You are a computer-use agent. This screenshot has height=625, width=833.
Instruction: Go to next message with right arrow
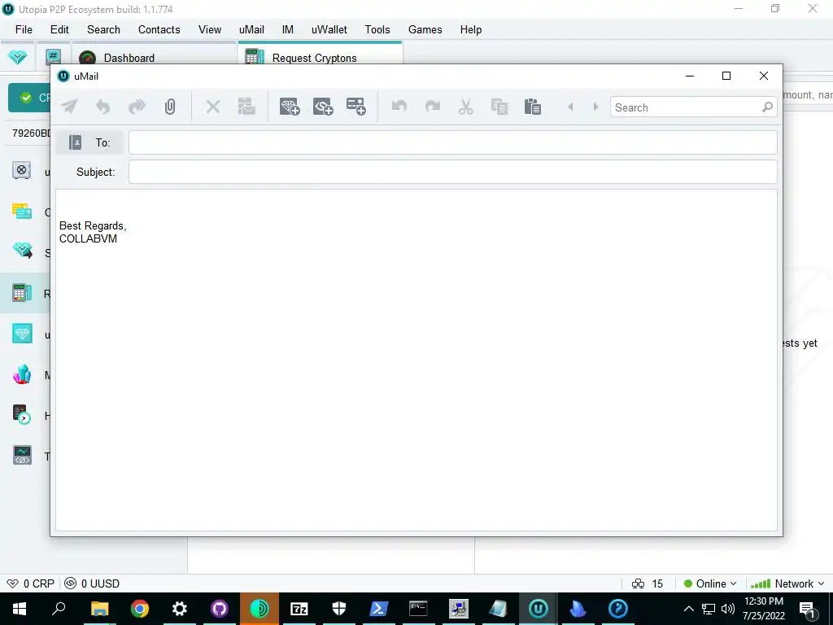[x=596, y=107]
